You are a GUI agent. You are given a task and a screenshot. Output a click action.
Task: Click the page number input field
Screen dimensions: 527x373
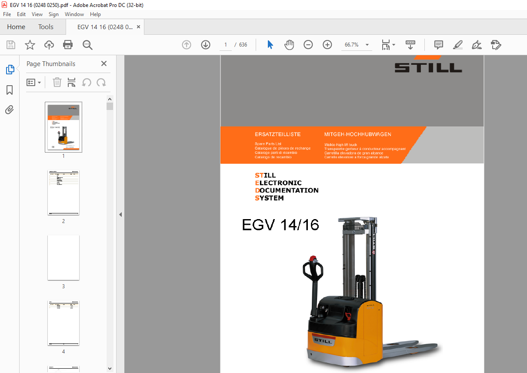pyautogui.click(x=226, y=45)
